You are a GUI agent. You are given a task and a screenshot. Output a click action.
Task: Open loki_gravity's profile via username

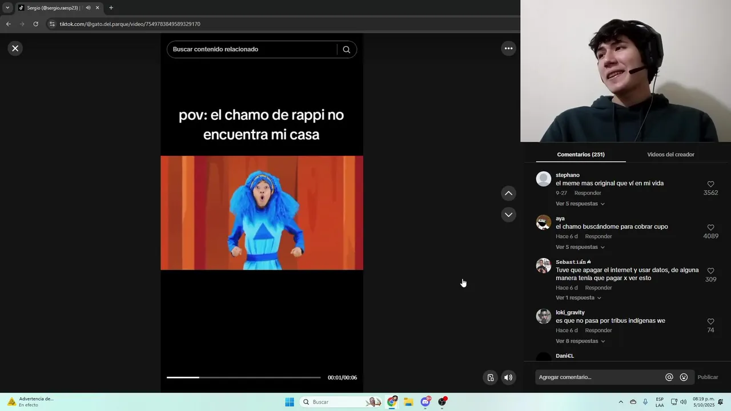pos(570,313)
